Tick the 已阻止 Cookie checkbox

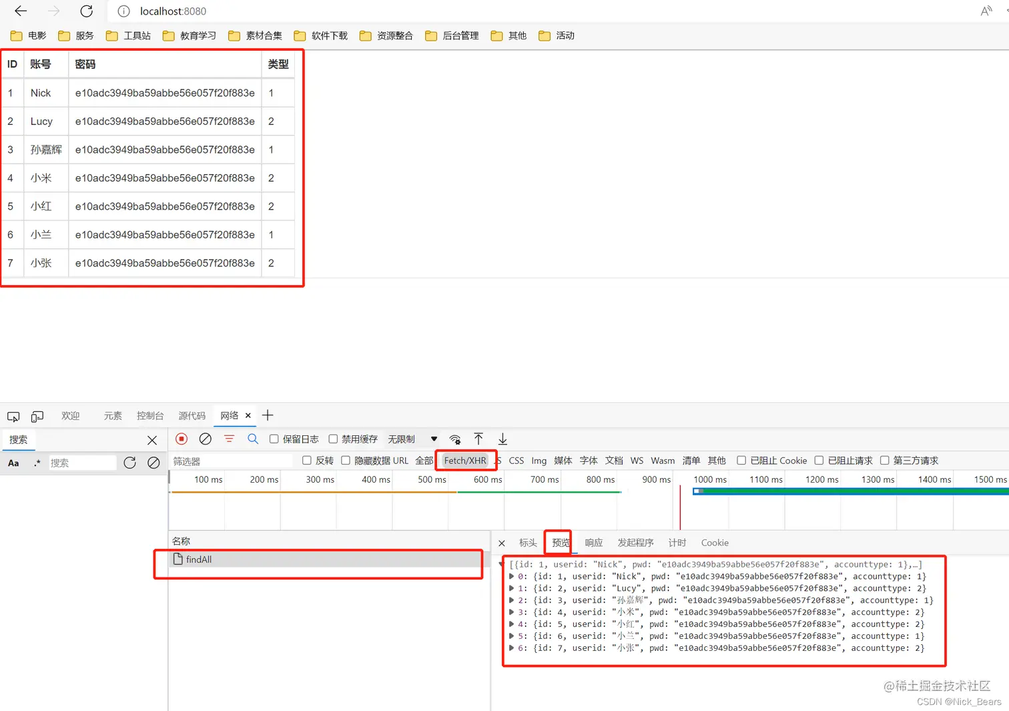[x=741, y=460]
